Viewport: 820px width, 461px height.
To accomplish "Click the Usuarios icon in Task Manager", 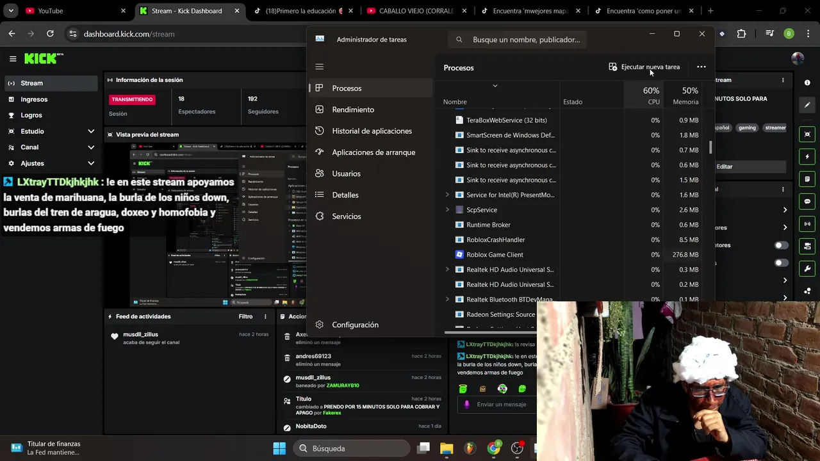I will pos(319,174).
